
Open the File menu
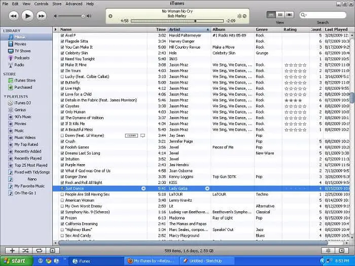point(5,4)
